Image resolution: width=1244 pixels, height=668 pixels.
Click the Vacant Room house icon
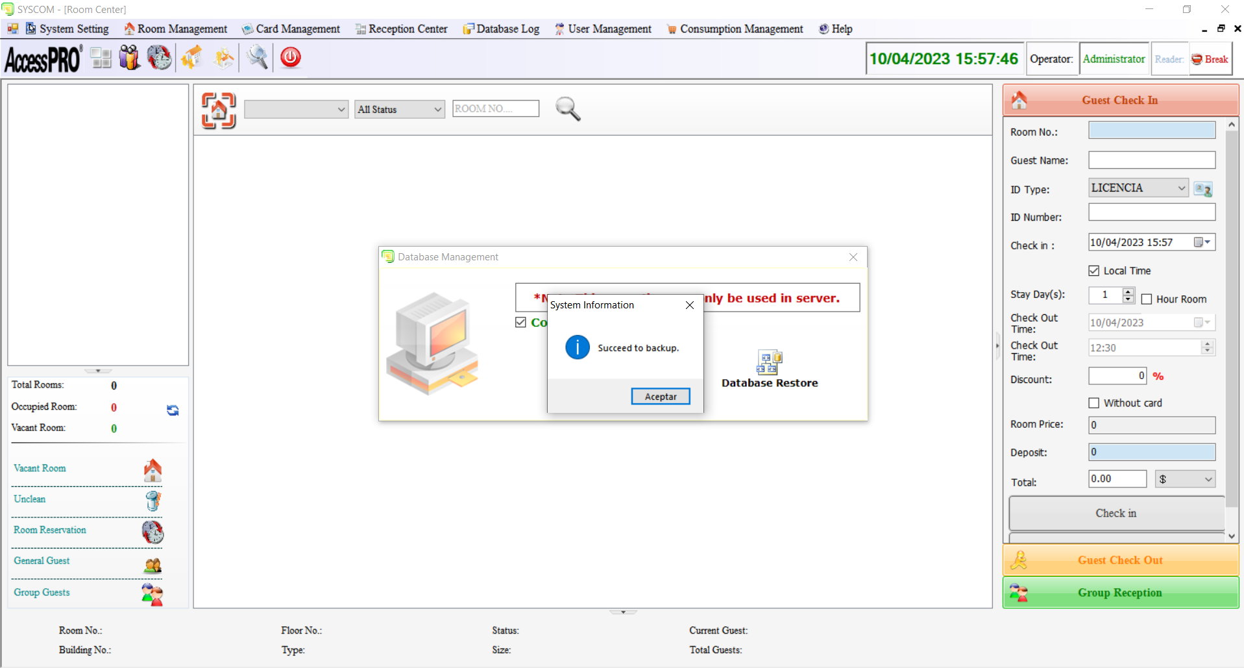[152, 470]
